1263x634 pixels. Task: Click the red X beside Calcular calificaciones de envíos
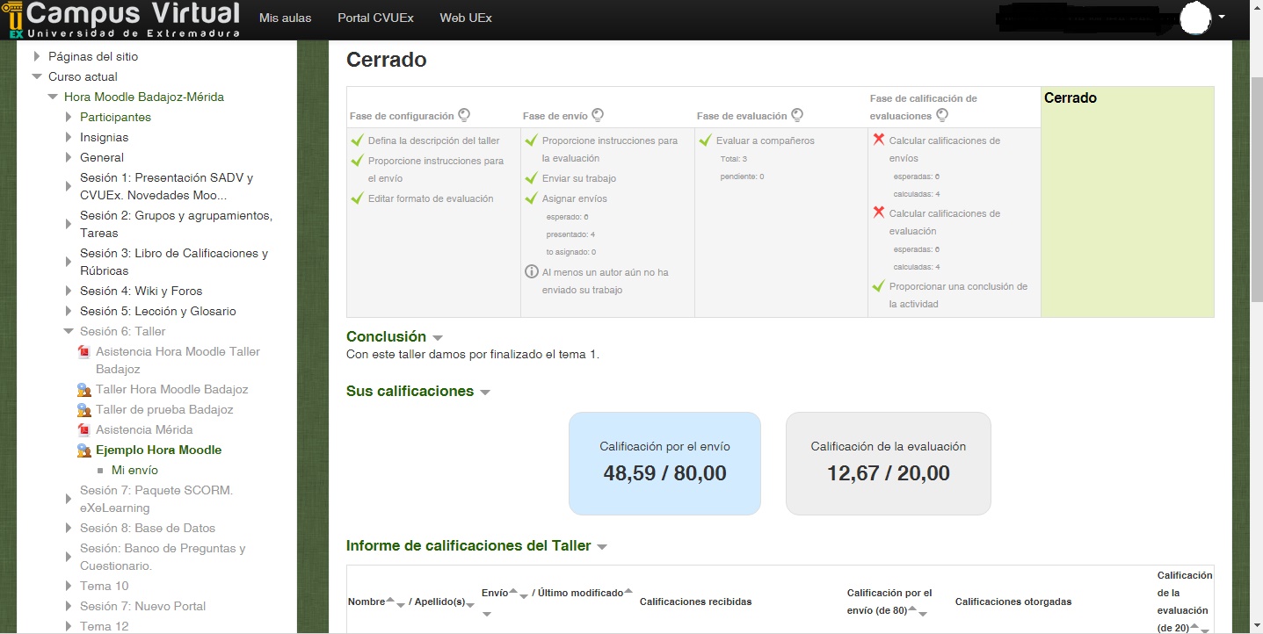878,140
